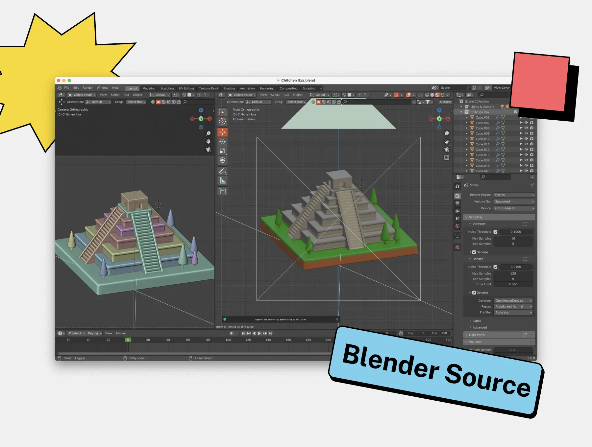This screenshot has width=592, height=447.
Task: Select the Rotate tool in toolbar
Action: tap(223, 142)
